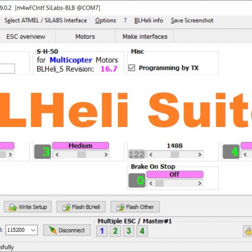The width and height of the screenshot is (252, 252).
Task: Click right arrow of the 1488 slider
Action: [x=200, y=154]
